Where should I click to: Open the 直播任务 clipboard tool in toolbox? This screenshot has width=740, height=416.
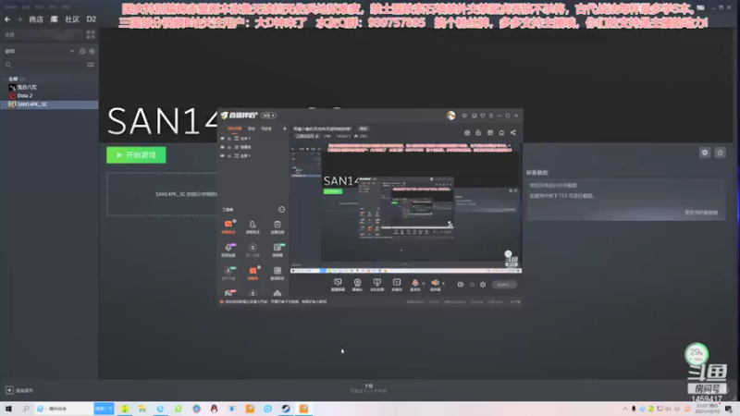(277, 226)
